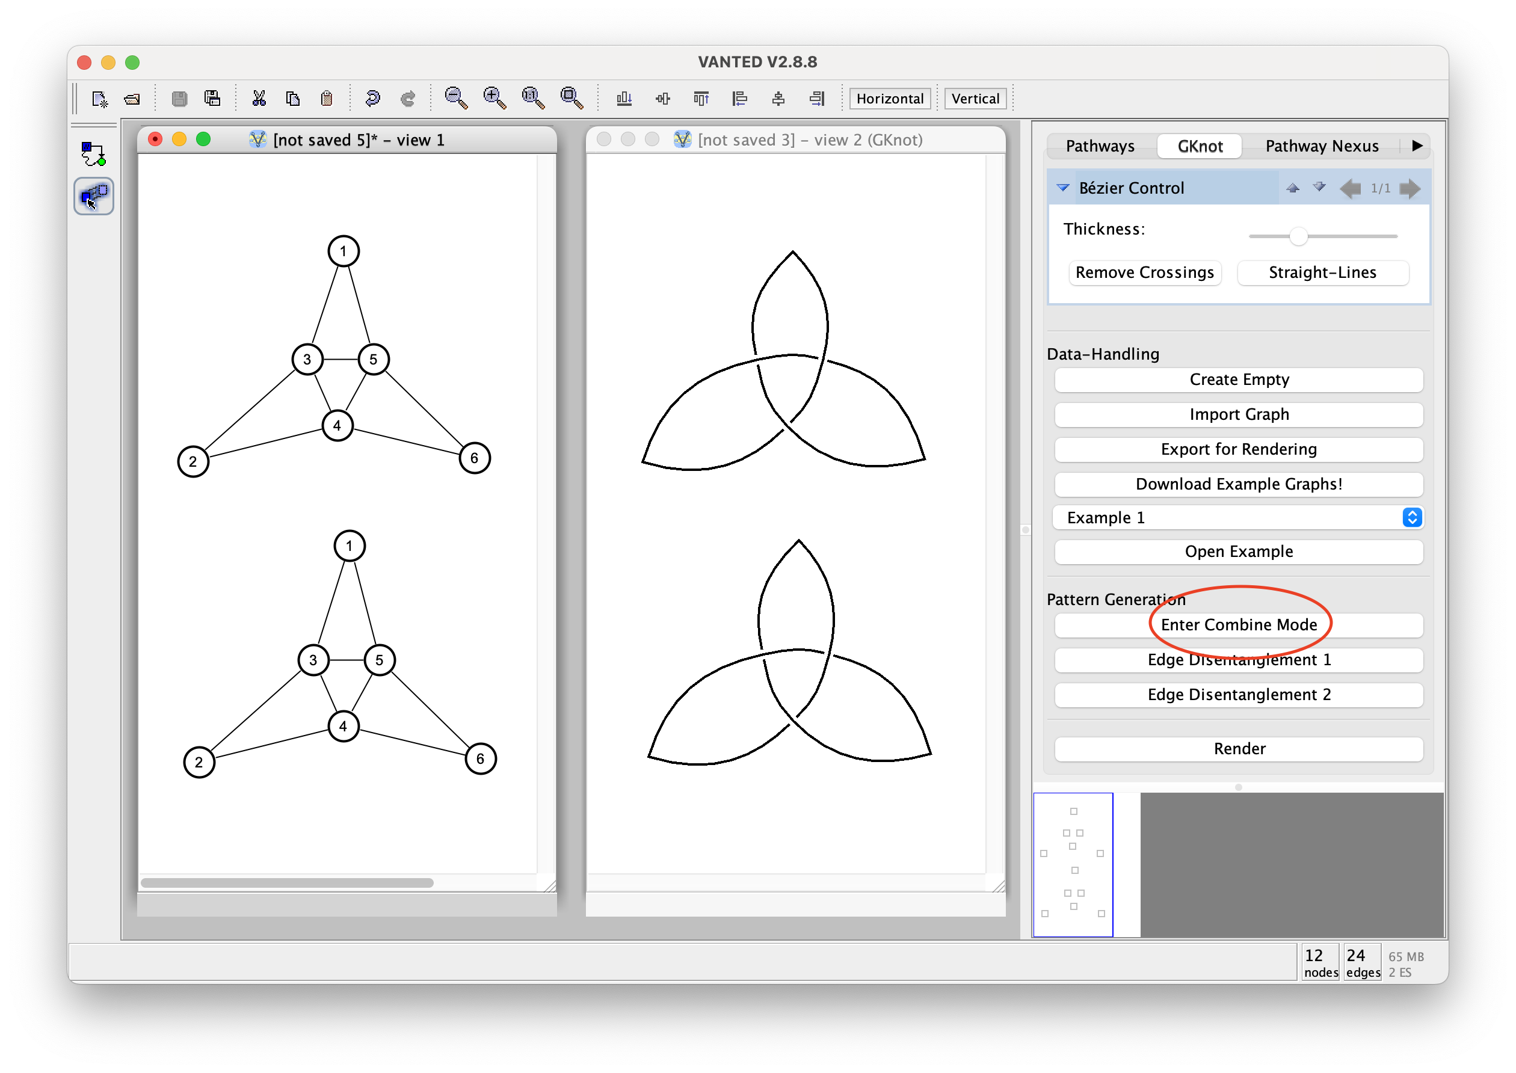Click the undo arrow icon
Screen dimensions: 1516x1073
pyautogui.click(x=372, y=99)
